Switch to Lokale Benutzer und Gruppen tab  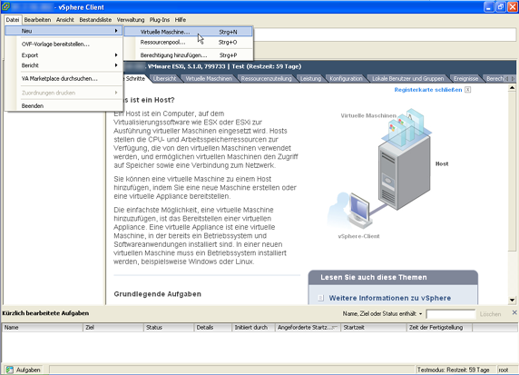[x=407, y=78]
